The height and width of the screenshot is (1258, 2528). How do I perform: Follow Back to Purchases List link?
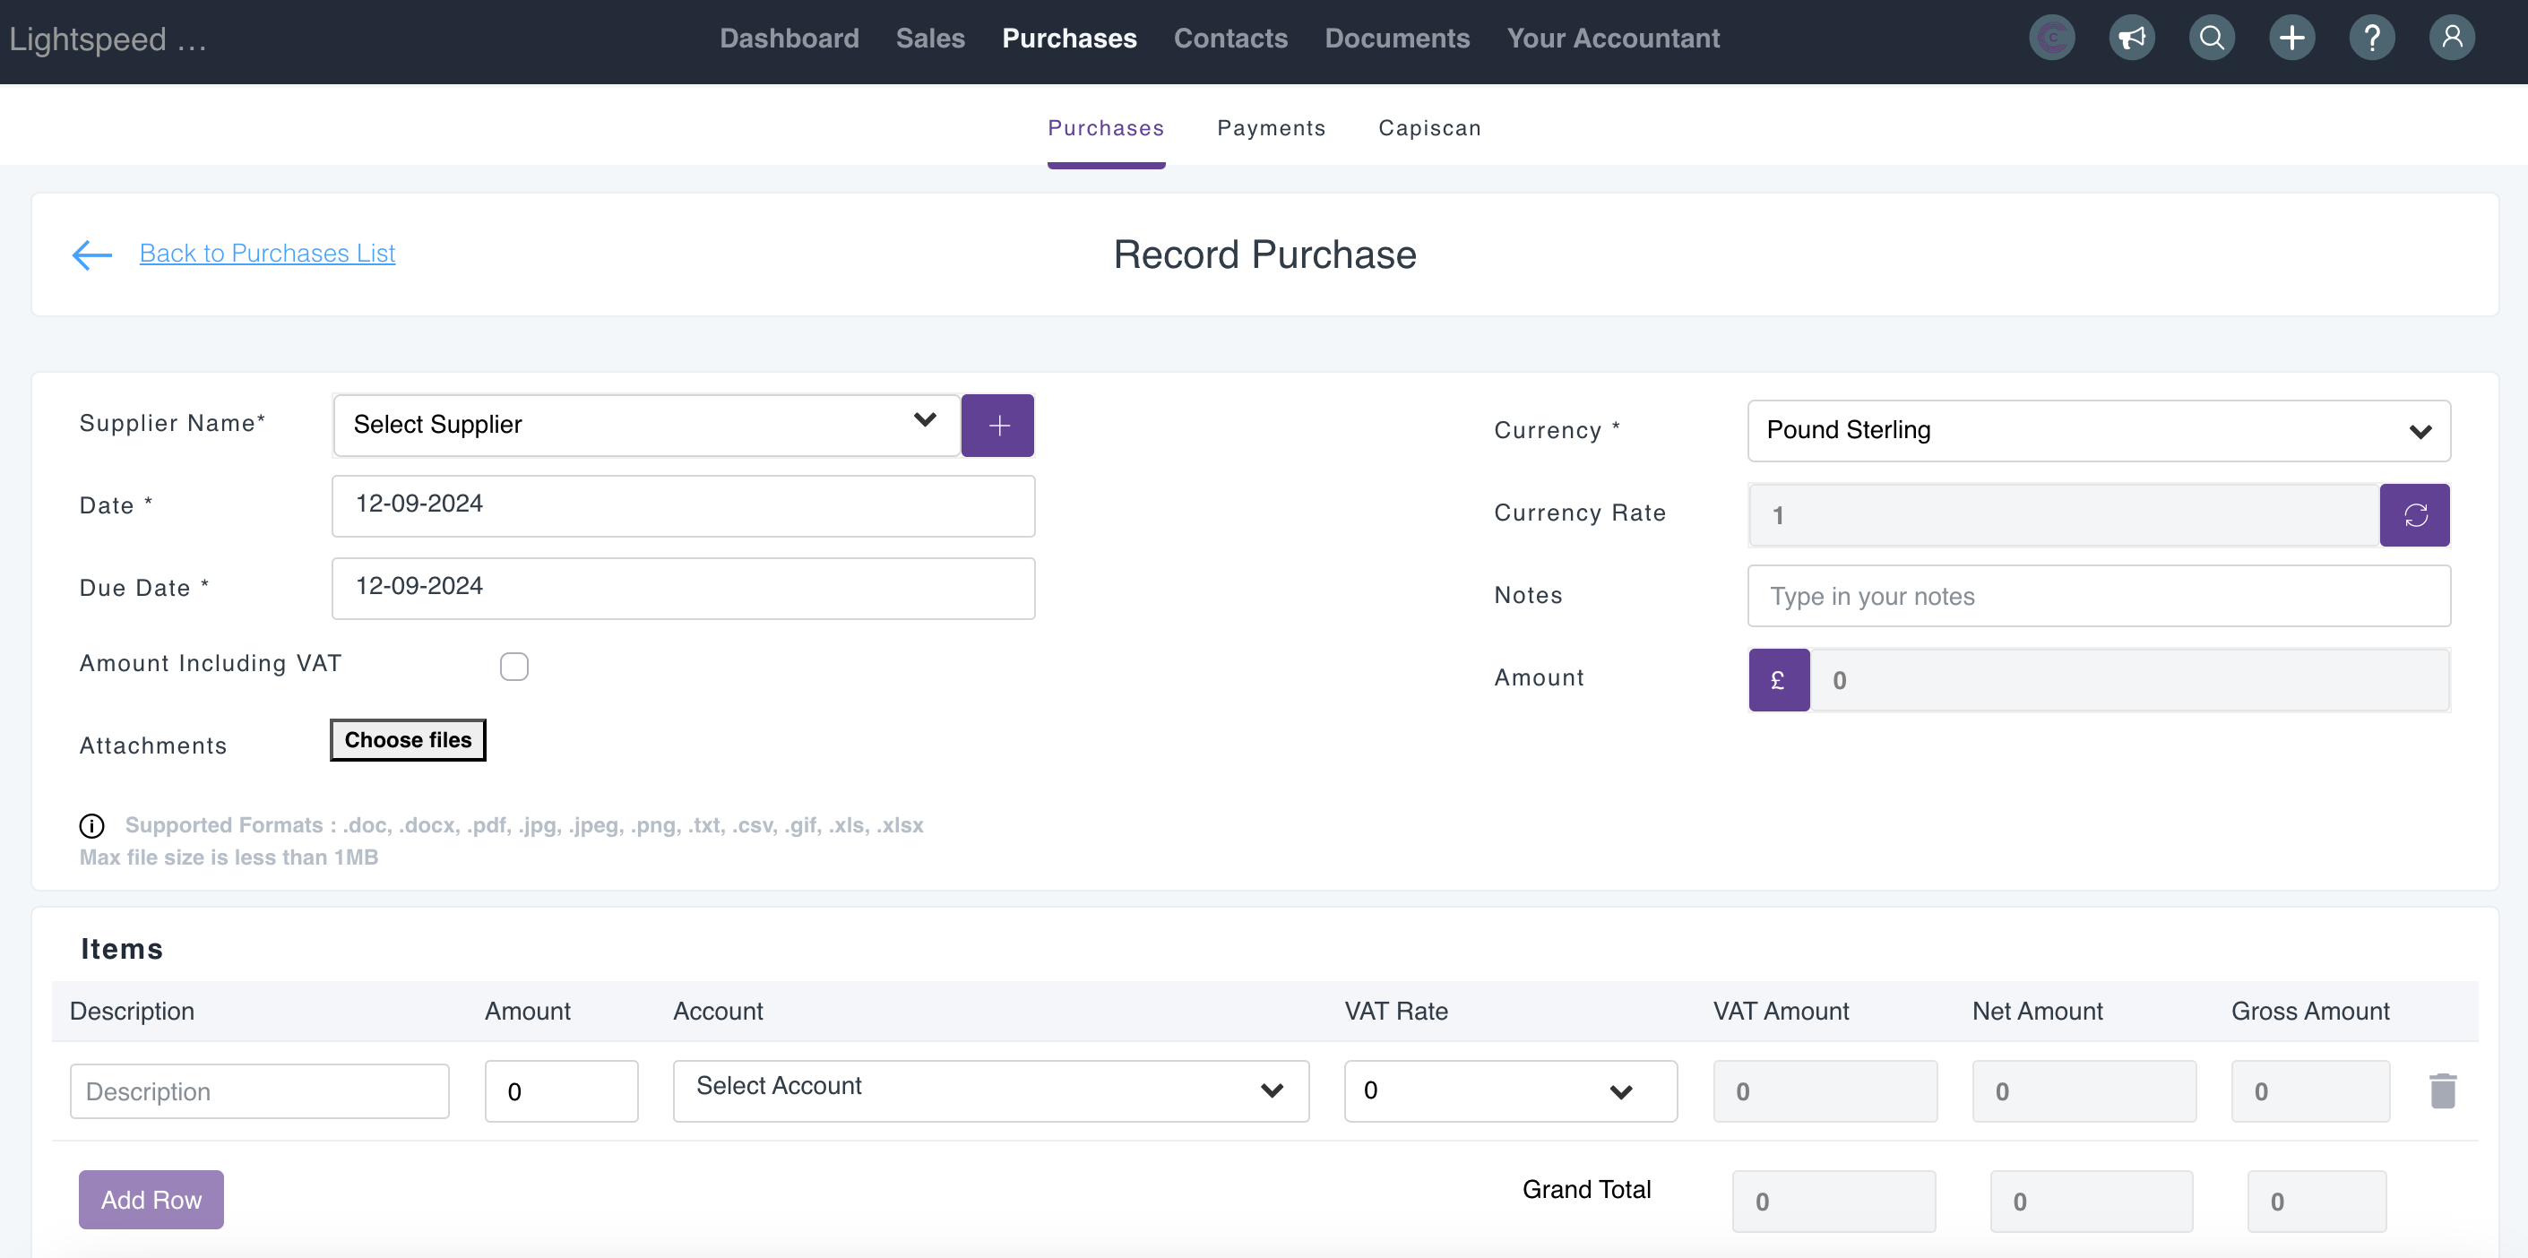tap(267, 254)
